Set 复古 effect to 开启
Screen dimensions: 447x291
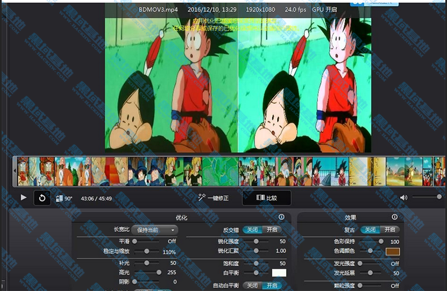[390, 229]
